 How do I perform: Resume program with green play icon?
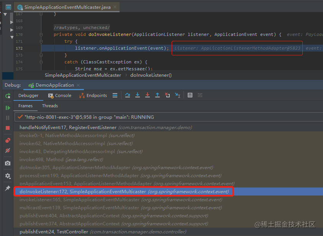point(8,108)
